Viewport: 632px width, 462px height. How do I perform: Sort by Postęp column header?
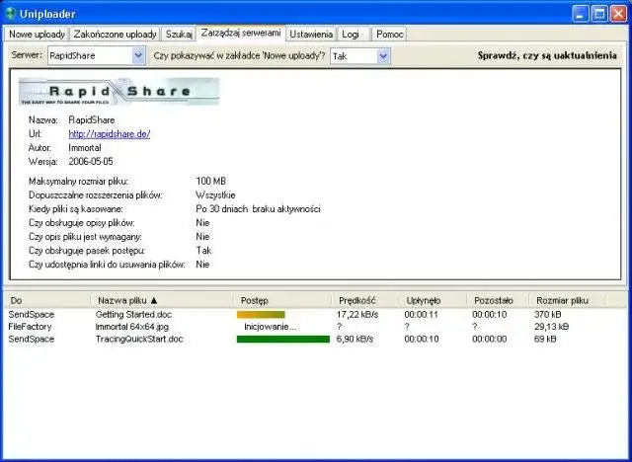coord(283,300)
